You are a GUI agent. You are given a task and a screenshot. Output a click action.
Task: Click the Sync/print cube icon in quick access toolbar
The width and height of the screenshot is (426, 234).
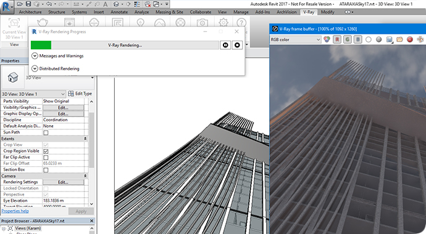[x=36, y=4]
